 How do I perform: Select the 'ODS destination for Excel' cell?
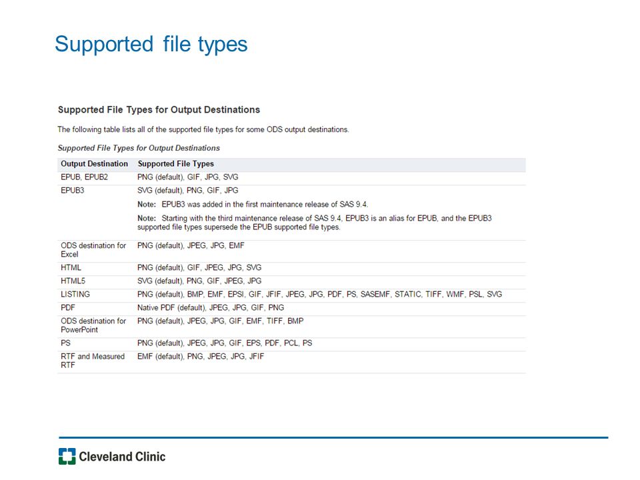(x=93, y=250)
